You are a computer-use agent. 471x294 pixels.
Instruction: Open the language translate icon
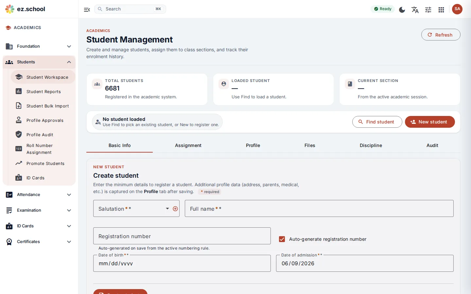(x=415, y=9)
